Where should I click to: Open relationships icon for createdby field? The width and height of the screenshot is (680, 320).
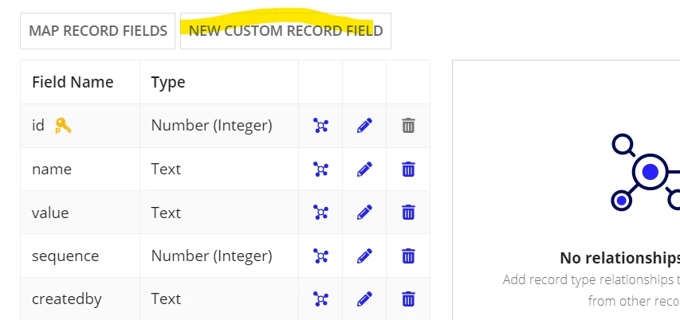point(321,299)
